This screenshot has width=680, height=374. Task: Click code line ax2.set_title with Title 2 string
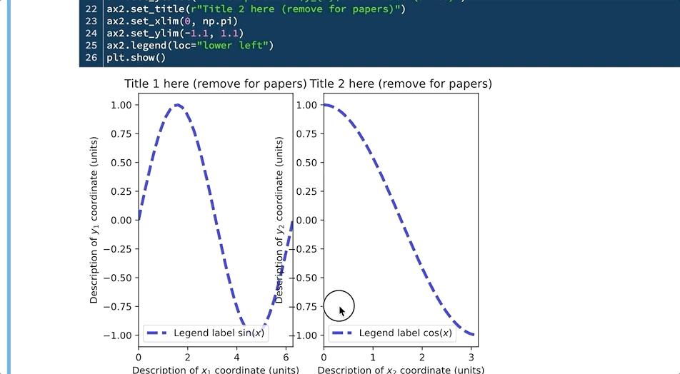click(256, 9)
